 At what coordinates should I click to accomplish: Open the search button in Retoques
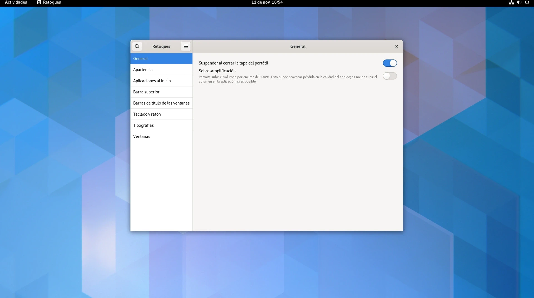click(137, 46)
